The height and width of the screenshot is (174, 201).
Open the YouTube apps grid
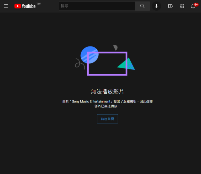[x=182, y=6]
